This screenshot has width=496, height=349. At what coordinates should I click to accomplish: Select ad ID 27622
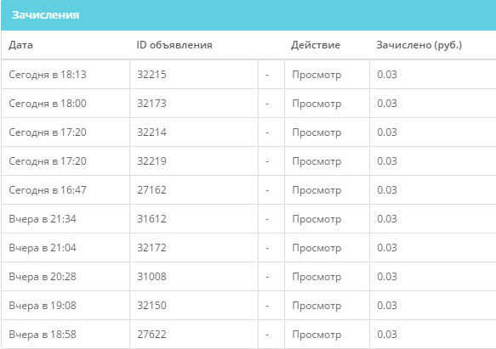[x=151, y=335]
